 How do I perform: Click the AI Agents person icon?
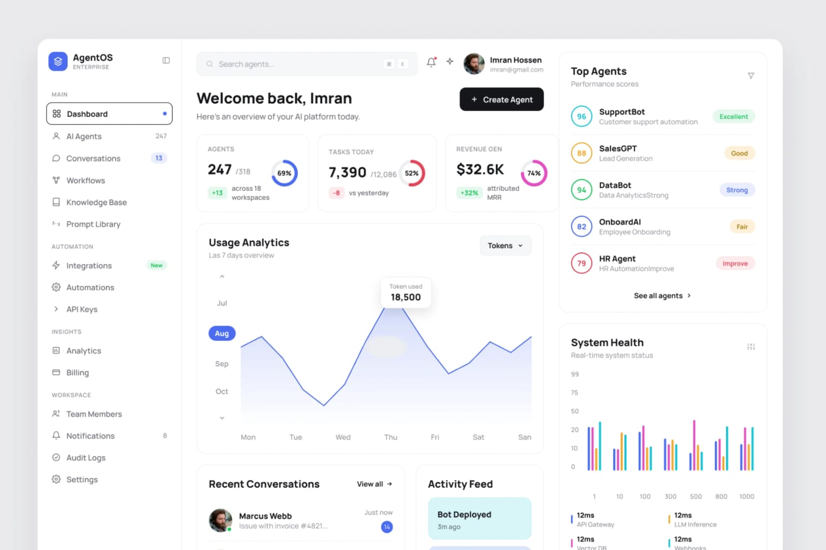56,136
